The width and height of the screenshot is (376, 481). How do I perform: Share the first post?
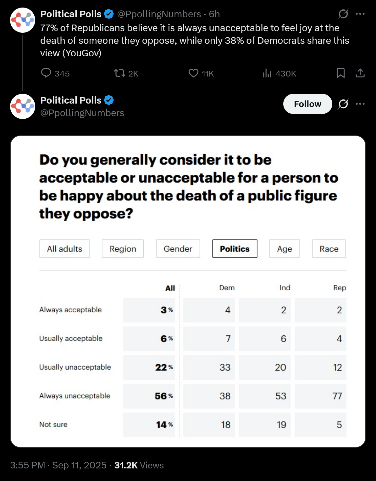[x=360, y=73]
